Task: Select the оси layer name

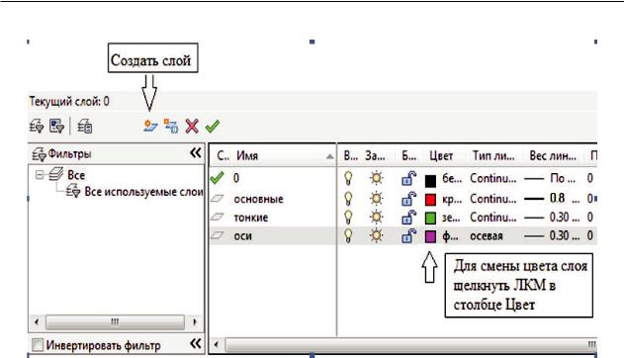Action: click(x=242, y=236)
